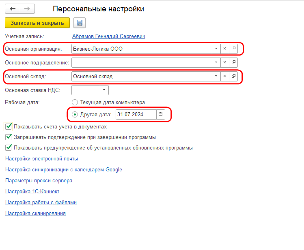
Task: Clear the Основное подразделение field
Action: 224,62
